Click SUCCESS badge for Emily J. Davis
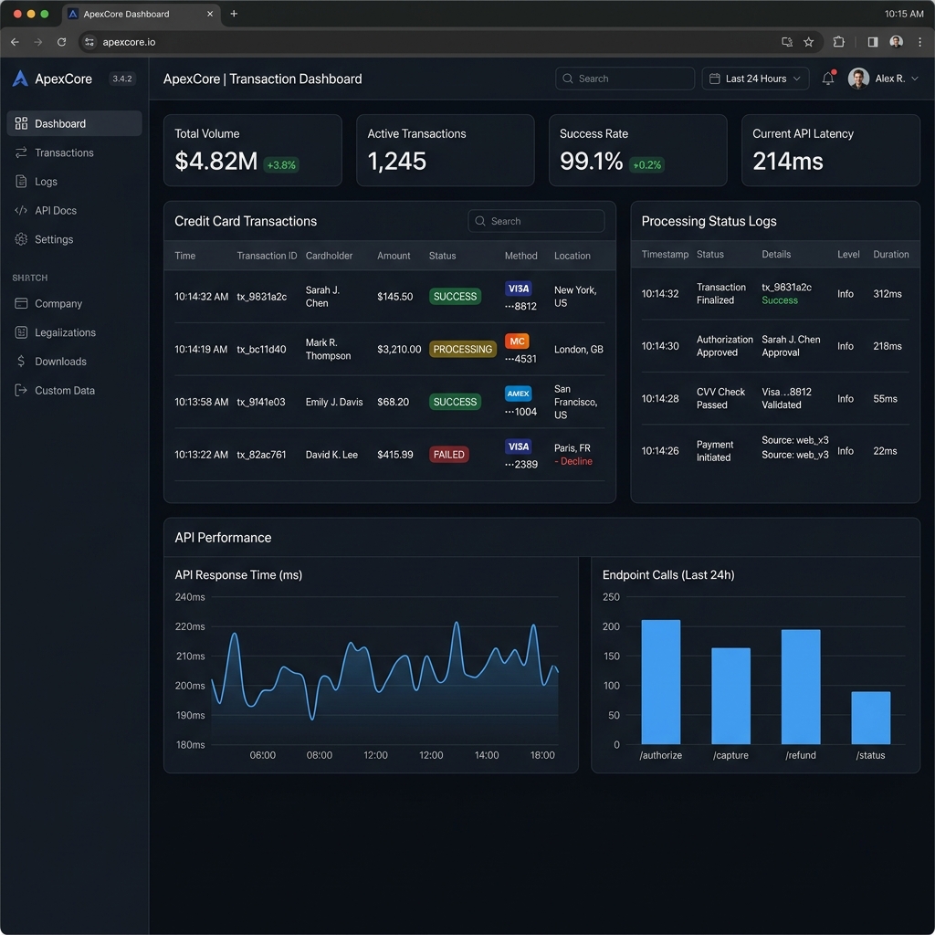Viewport: 935px width, 935px height. (455, 402)
